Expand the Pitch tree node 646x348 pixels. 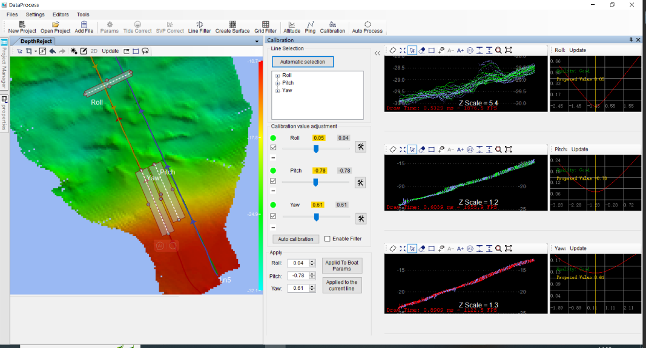point(278,83)
